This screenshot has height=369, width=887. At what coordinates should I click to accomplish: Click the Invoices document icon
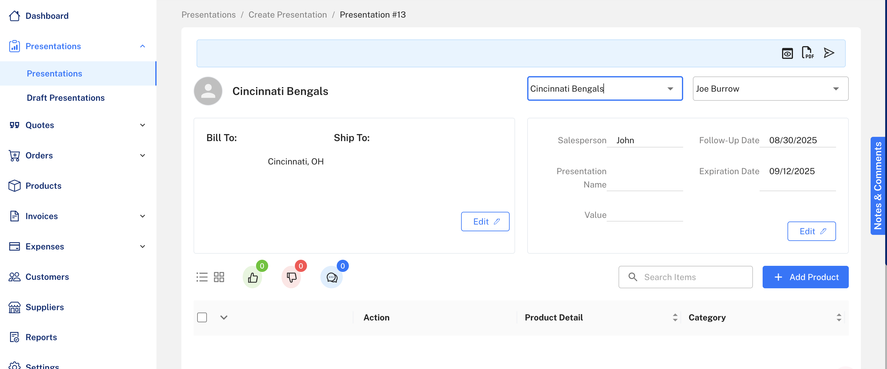15,216
